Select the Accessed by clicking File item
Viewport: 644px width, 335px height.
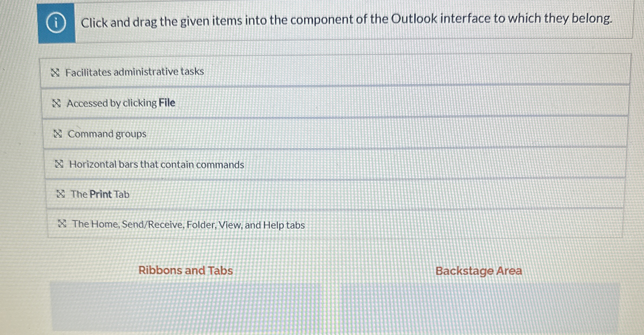coord(121,103)
